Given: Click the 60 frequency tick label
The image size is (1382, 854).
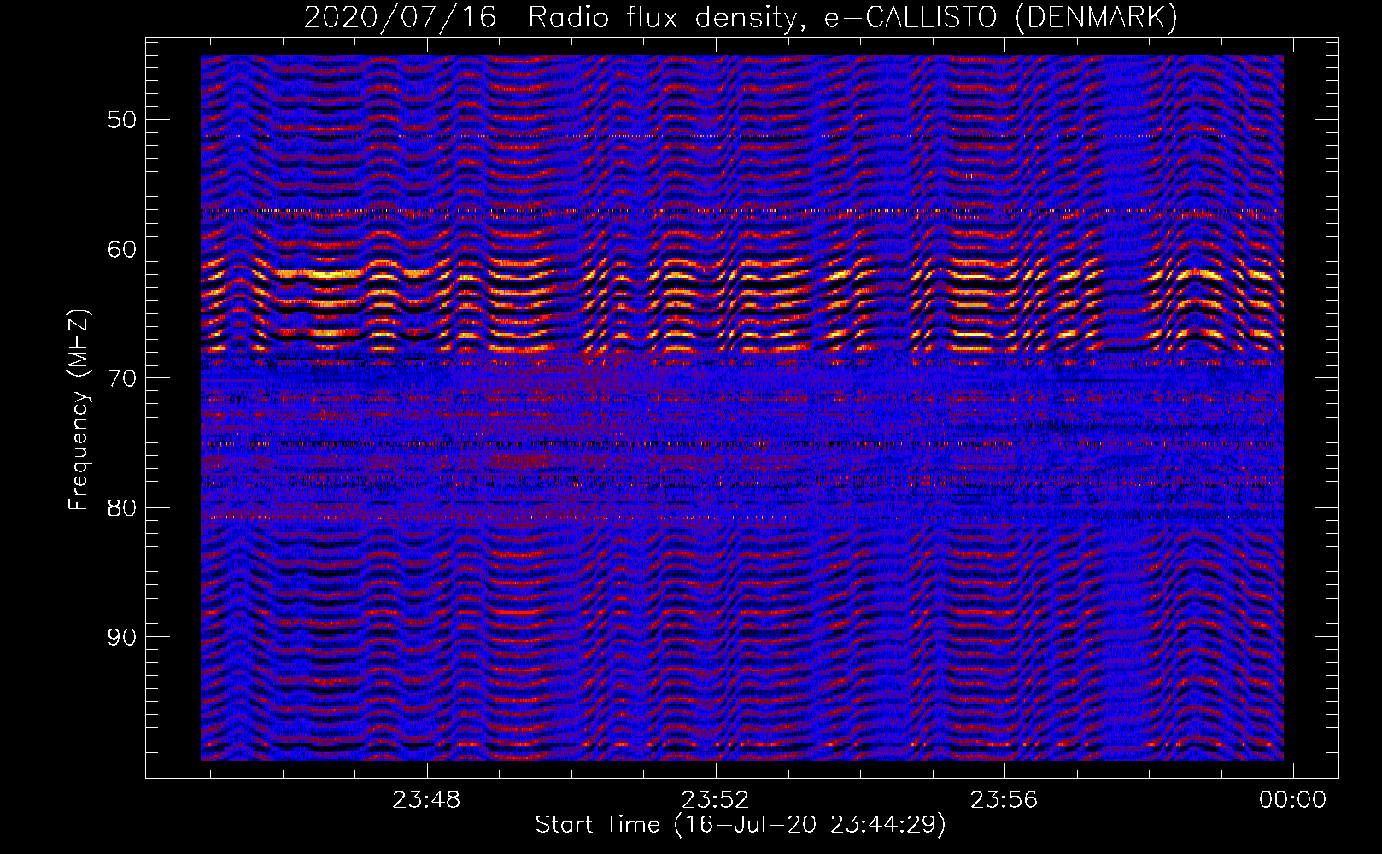Looking at the screenshot, I should coord(122,249).
